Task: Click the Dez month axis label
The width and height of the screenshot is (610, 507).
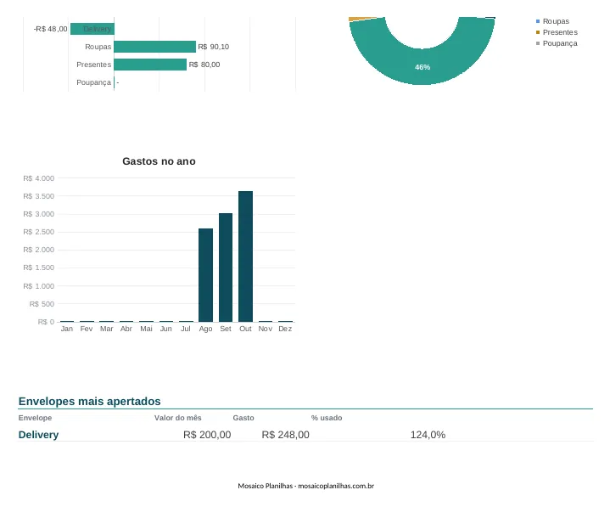Action: (285, 329)
